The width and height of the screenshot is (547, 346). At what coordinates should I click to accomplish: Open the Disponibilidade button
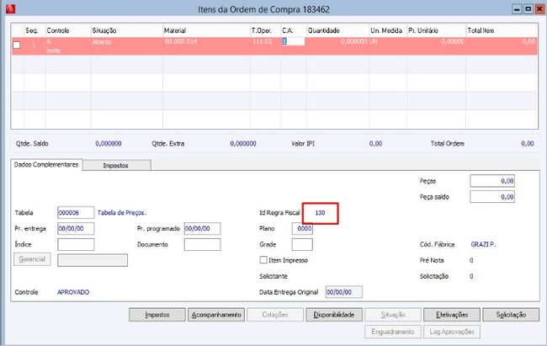(334, 315)
